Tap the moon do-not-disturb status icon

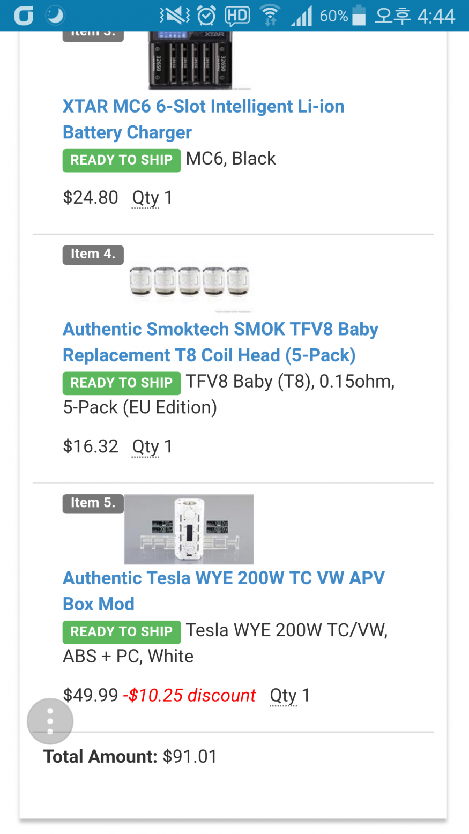(x=55, y=16)
